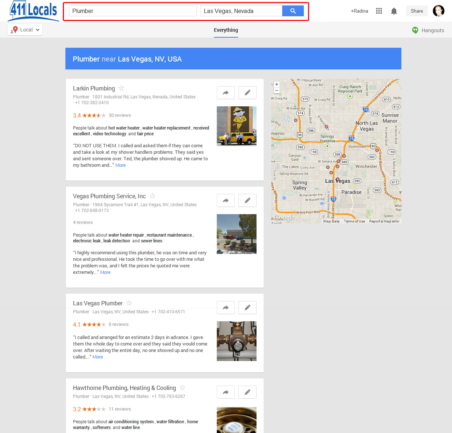Edit the Hawthorne Plumbing listing
This screenshot has height=433, width=452.
tap(247, 392)
